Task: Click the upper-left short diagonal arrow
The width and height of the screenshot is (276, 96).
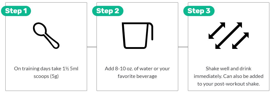Action: 217,31
